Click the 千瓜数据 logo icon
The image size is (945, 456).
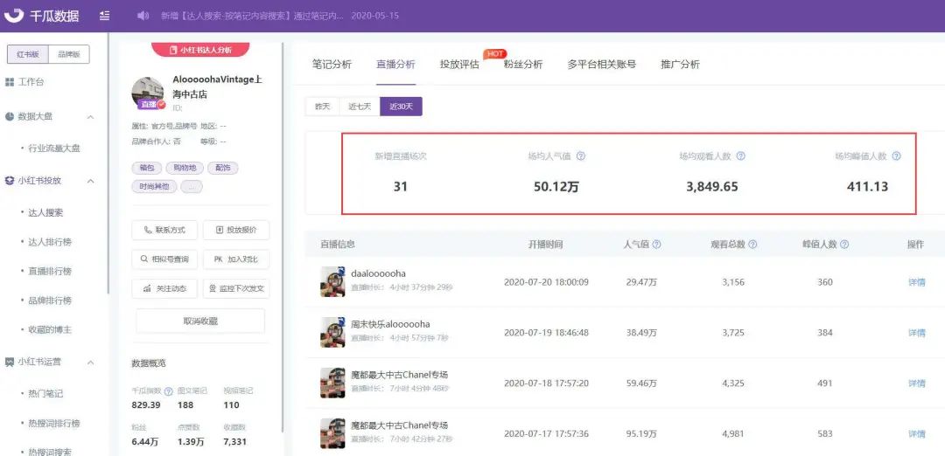pos(14,15)
